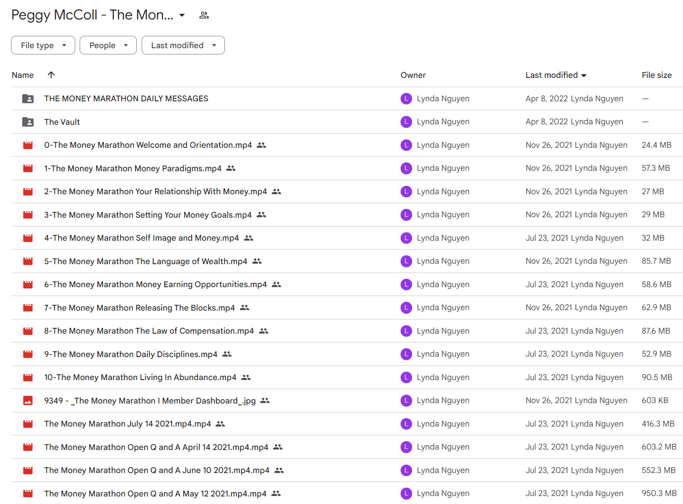Viewport: 683px width, 504px height.
Task: Click the video icon for 0-The Money Marathon Welcome and Orientation.mp4
Action: 28,145
